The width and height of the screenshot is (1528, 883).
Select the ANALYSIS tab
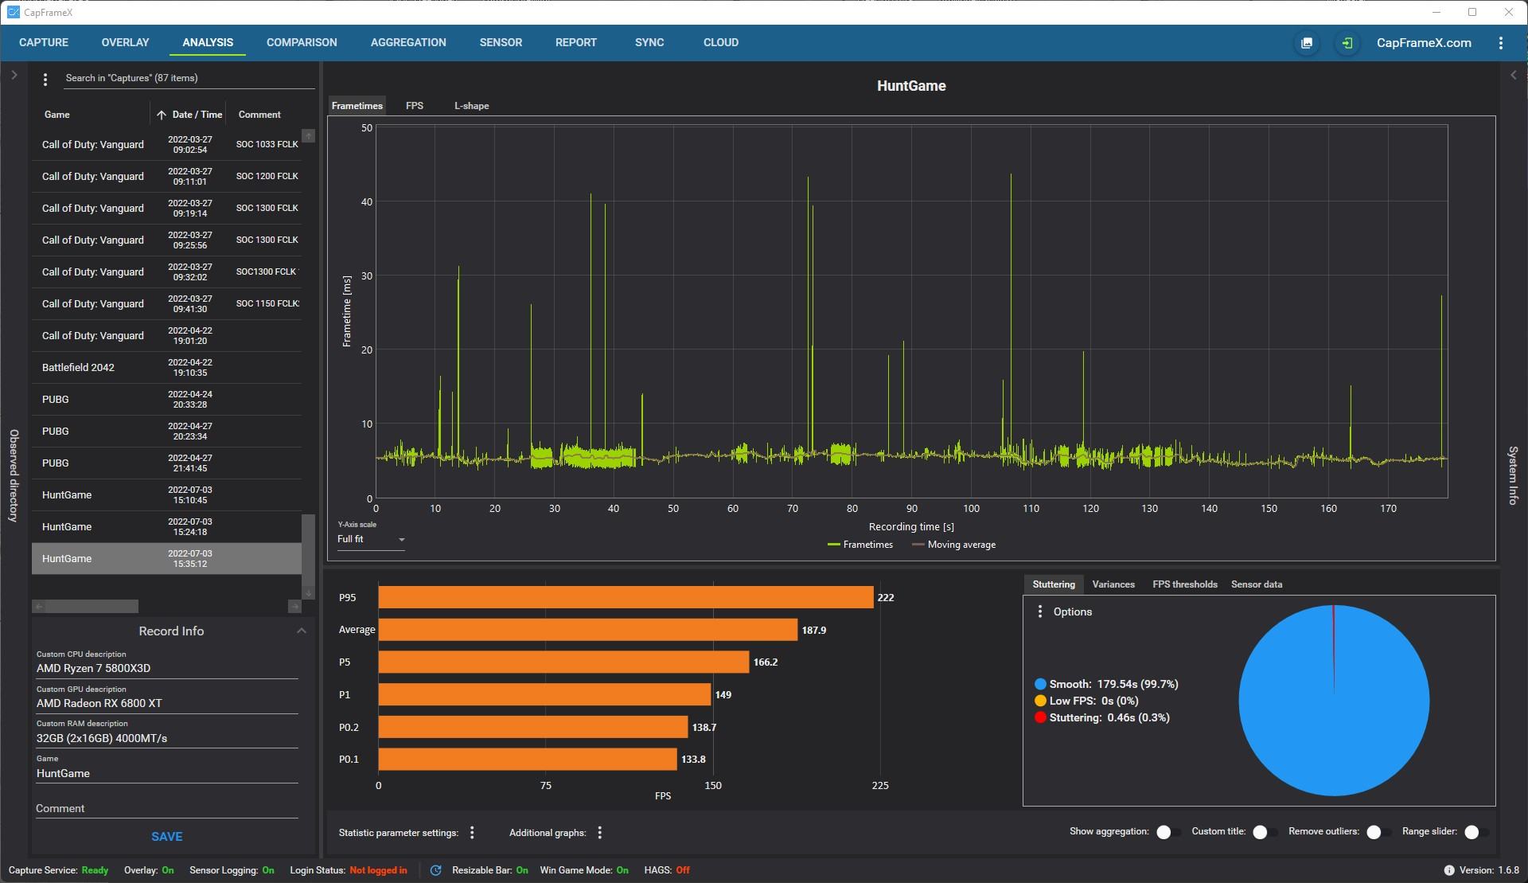pos(208,43)
